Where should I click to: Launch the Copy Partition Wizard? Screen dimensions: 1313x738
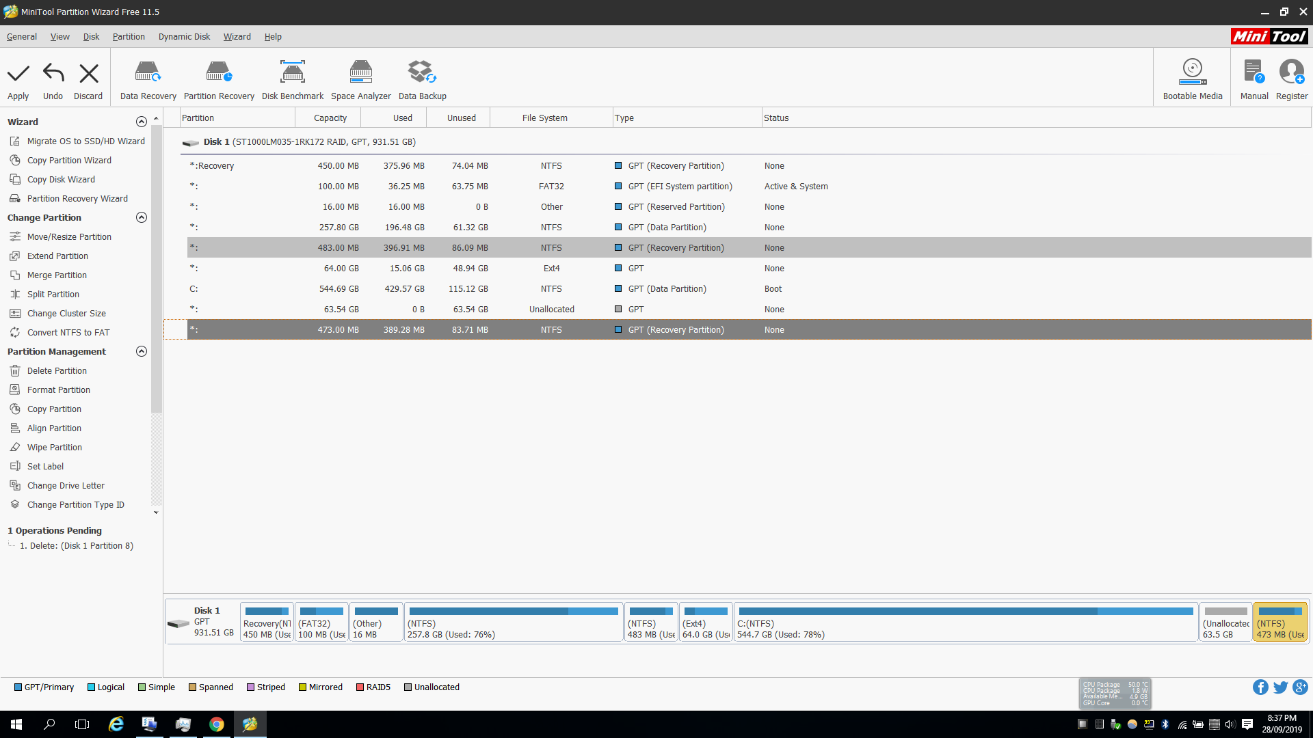point(62,161)
